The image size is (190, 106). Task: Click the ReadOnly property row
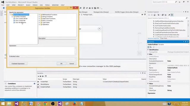168,77
